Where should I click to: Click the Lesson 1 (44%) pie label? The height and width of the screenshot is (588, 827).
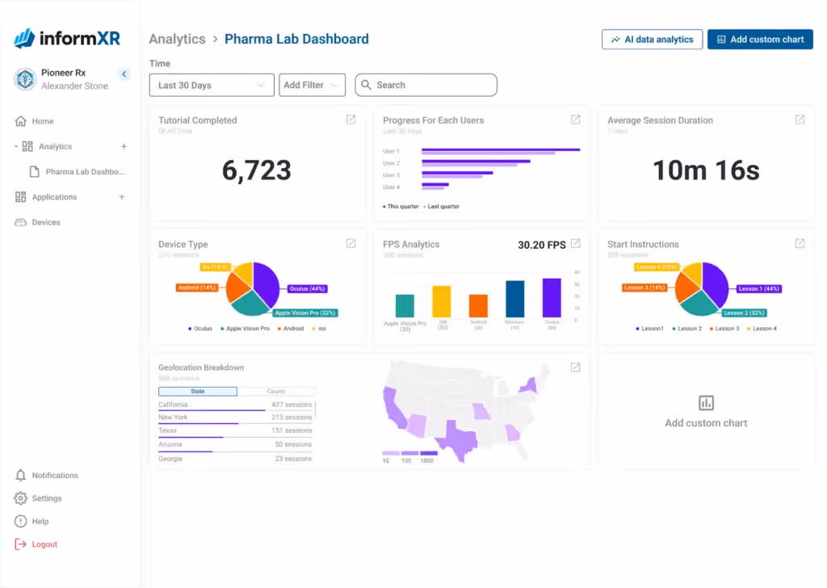coord(759,289)
